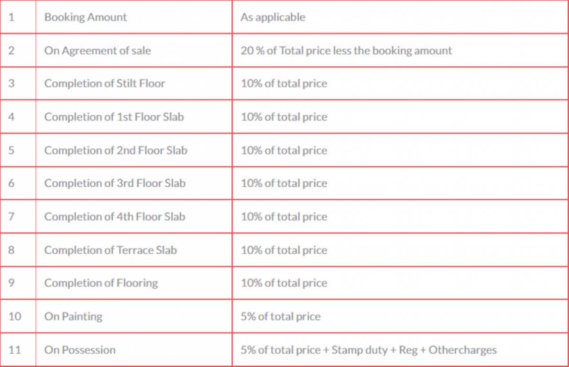Select "Completion of Terrace Slab" stage
Image resolution: width=569 pixels, height=367 pixels.
click(x=110, y=250)
